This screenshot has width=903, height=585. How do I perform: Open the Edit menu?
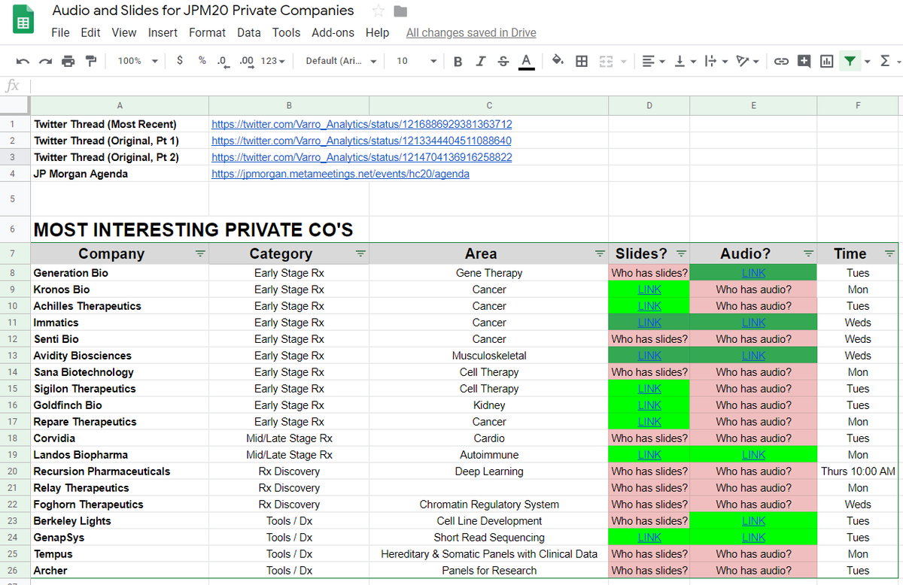[90, 32]
